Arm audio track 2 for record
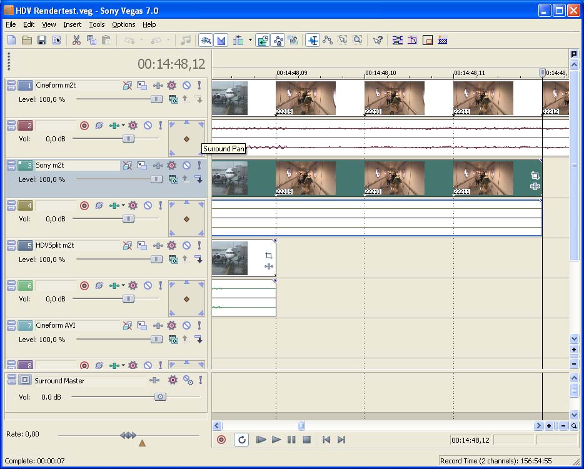This screenshot has width=584, height=469. coord(84,126)
